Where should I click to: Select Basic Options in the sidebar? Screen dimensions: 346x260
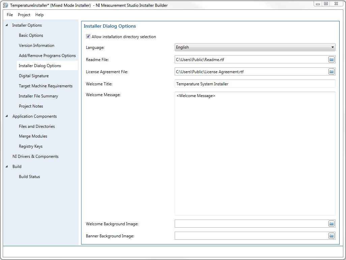[31, 35]
